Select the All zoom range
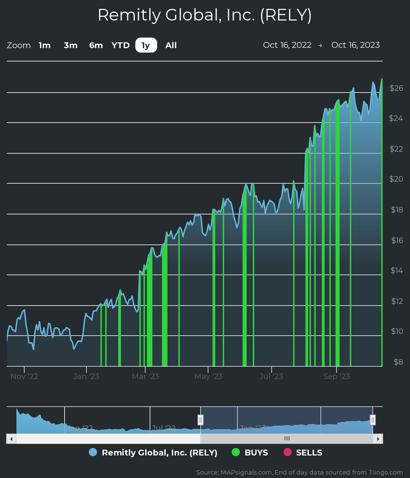Viewport: 410px width, 478px height. pos(171,45)
